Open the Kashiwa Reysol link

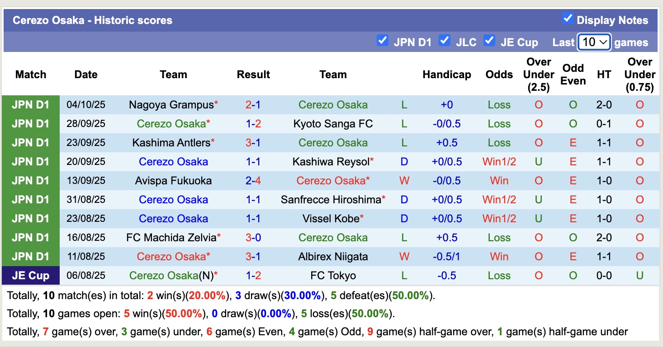pyautogui.click(x=333, y=161)
